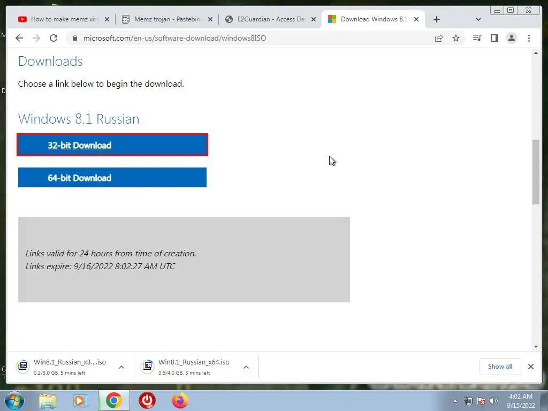Screen dimensions: 548x411
Task: Close the Pastebin tab
Action: tap(210, 19)
